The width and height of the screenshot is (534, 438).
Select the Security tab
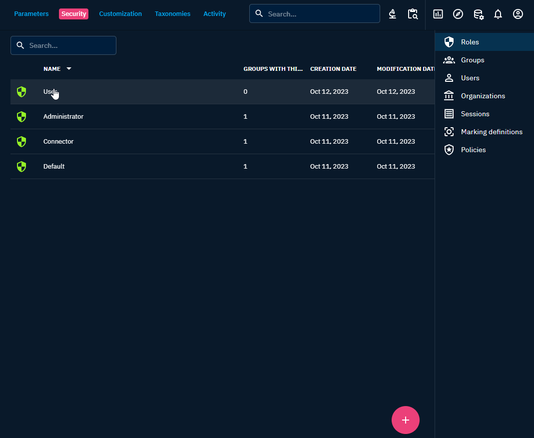[x=73, y=14]
